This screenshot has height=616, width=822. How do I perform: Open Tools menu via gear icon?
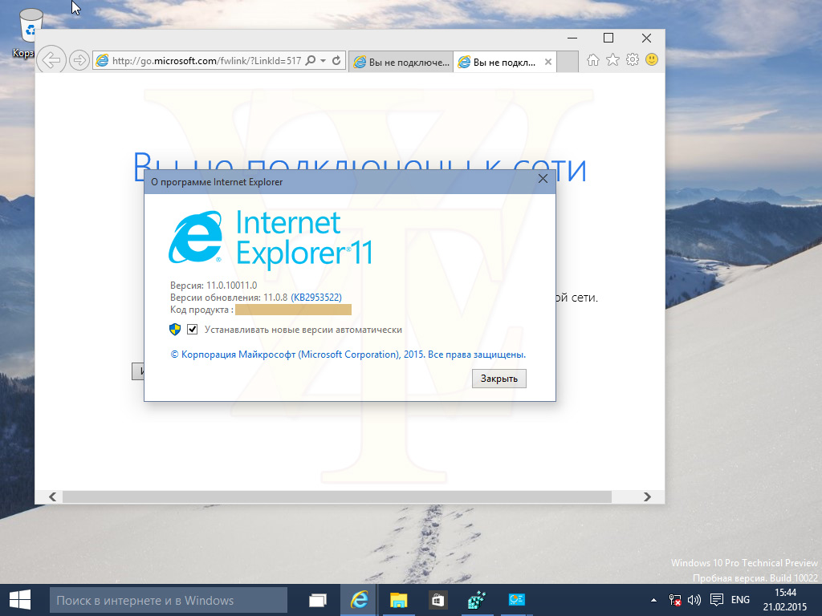coord(633,59)
